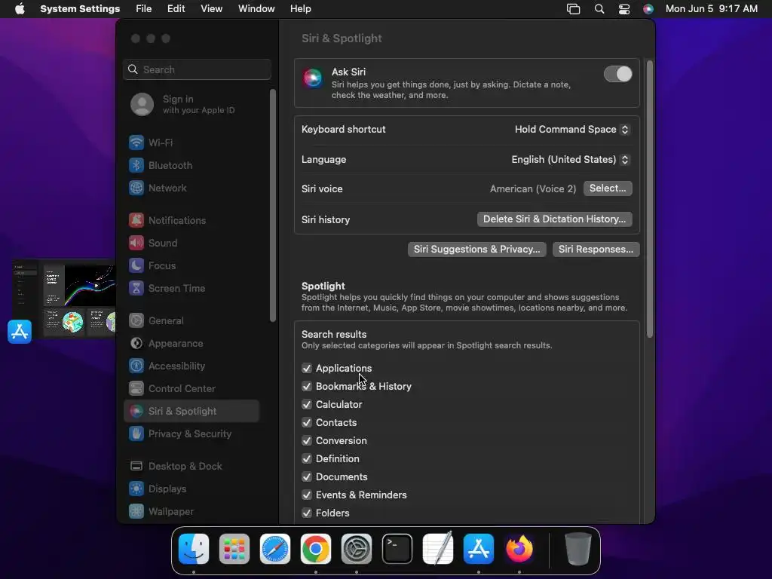Open Privacy & Security settings
This screenshot has height=579, width=772.
(x=191, y=433)
